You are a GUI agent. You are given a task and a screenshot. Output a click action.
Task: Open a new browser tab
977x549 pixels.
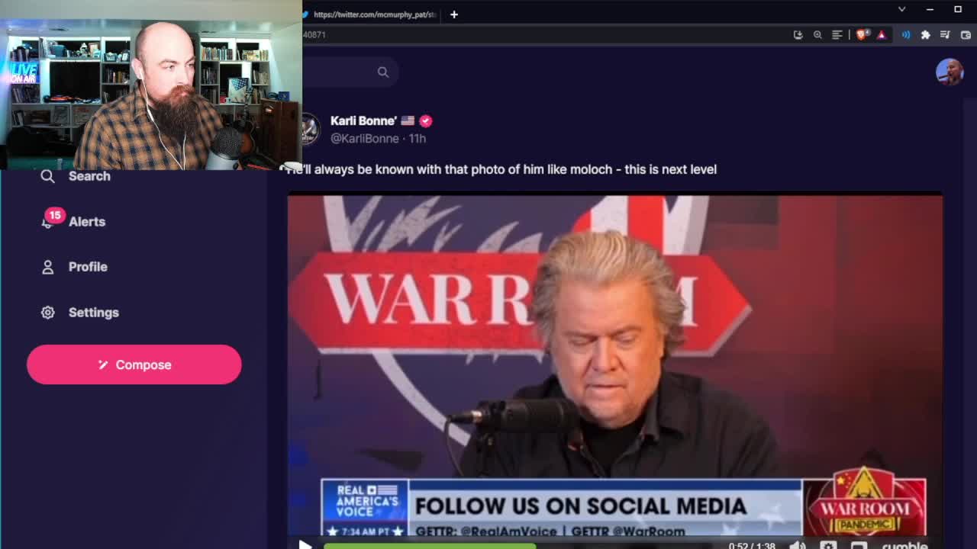click(x=454, y=14)
